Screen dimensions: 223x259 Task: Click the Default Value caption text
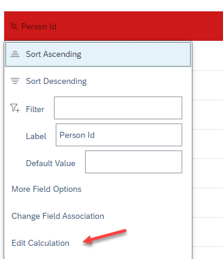click(x=50, y=163)
